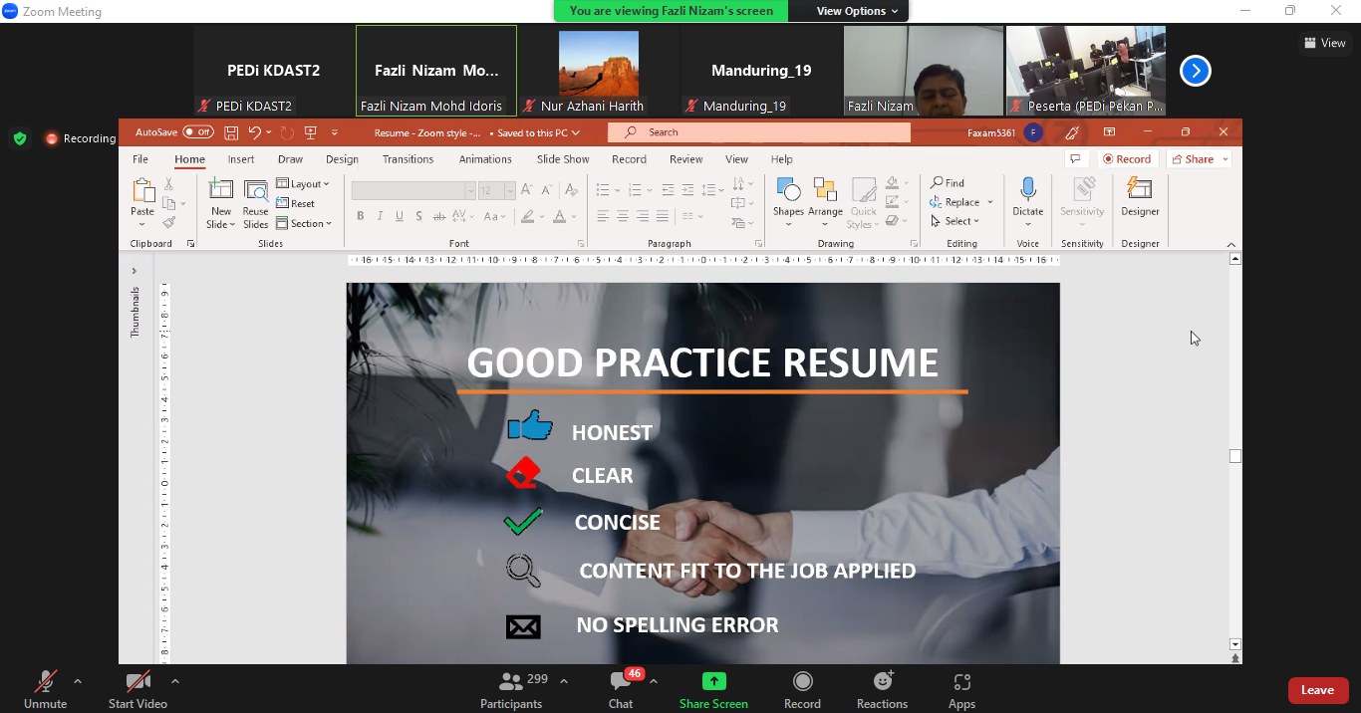The width and height of the screenshot is (1361, 713).
Task: Click the Dictate microphone icon
Action: pyautogui.click(x=1027, y=189)
